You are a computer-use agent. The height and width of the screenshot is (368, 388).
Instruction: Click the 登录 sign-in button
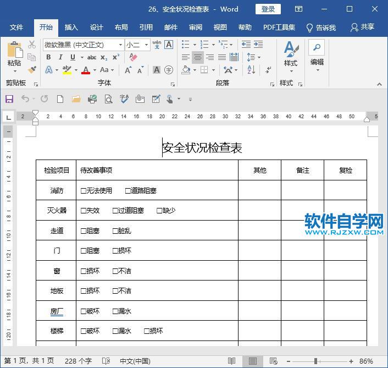pos(268,9)
